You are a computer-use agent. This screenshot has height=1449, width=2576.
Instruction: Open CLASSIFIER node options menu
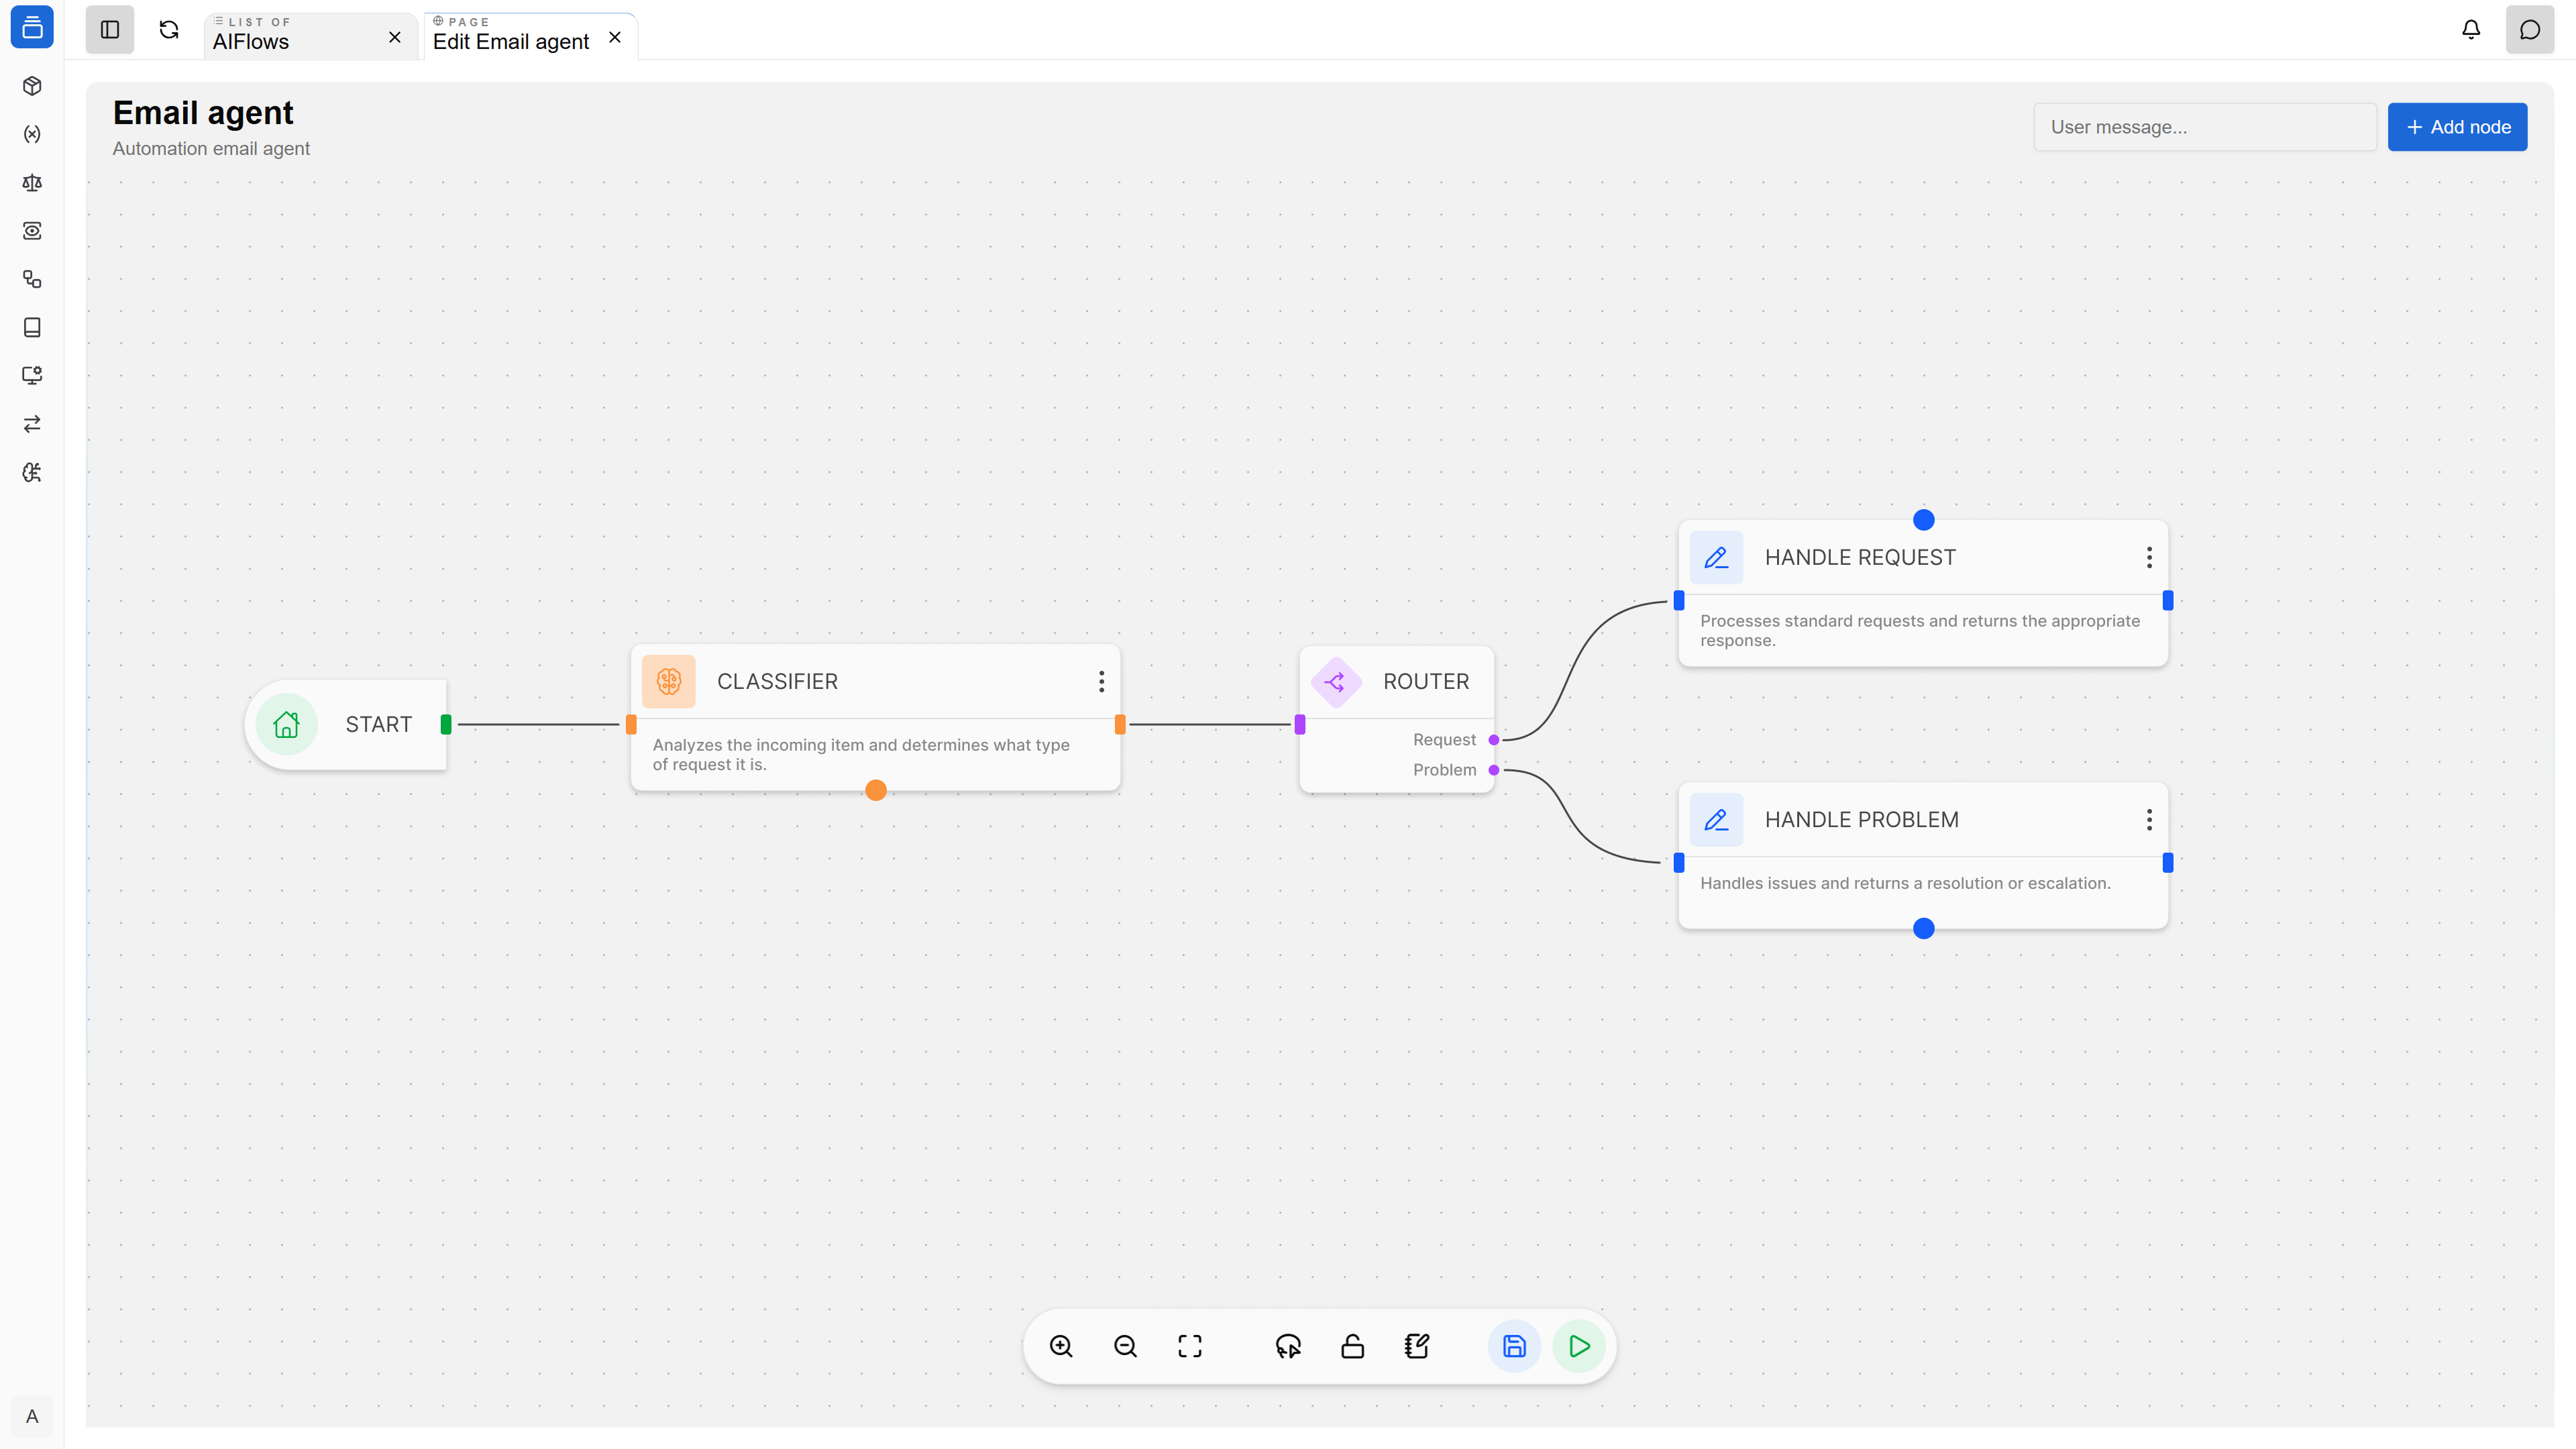tap(1101, 681)
